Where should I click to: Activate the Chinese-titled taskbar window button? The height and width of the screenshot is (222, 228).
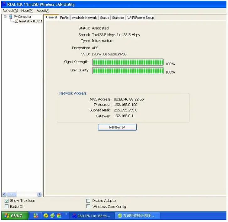137,216
